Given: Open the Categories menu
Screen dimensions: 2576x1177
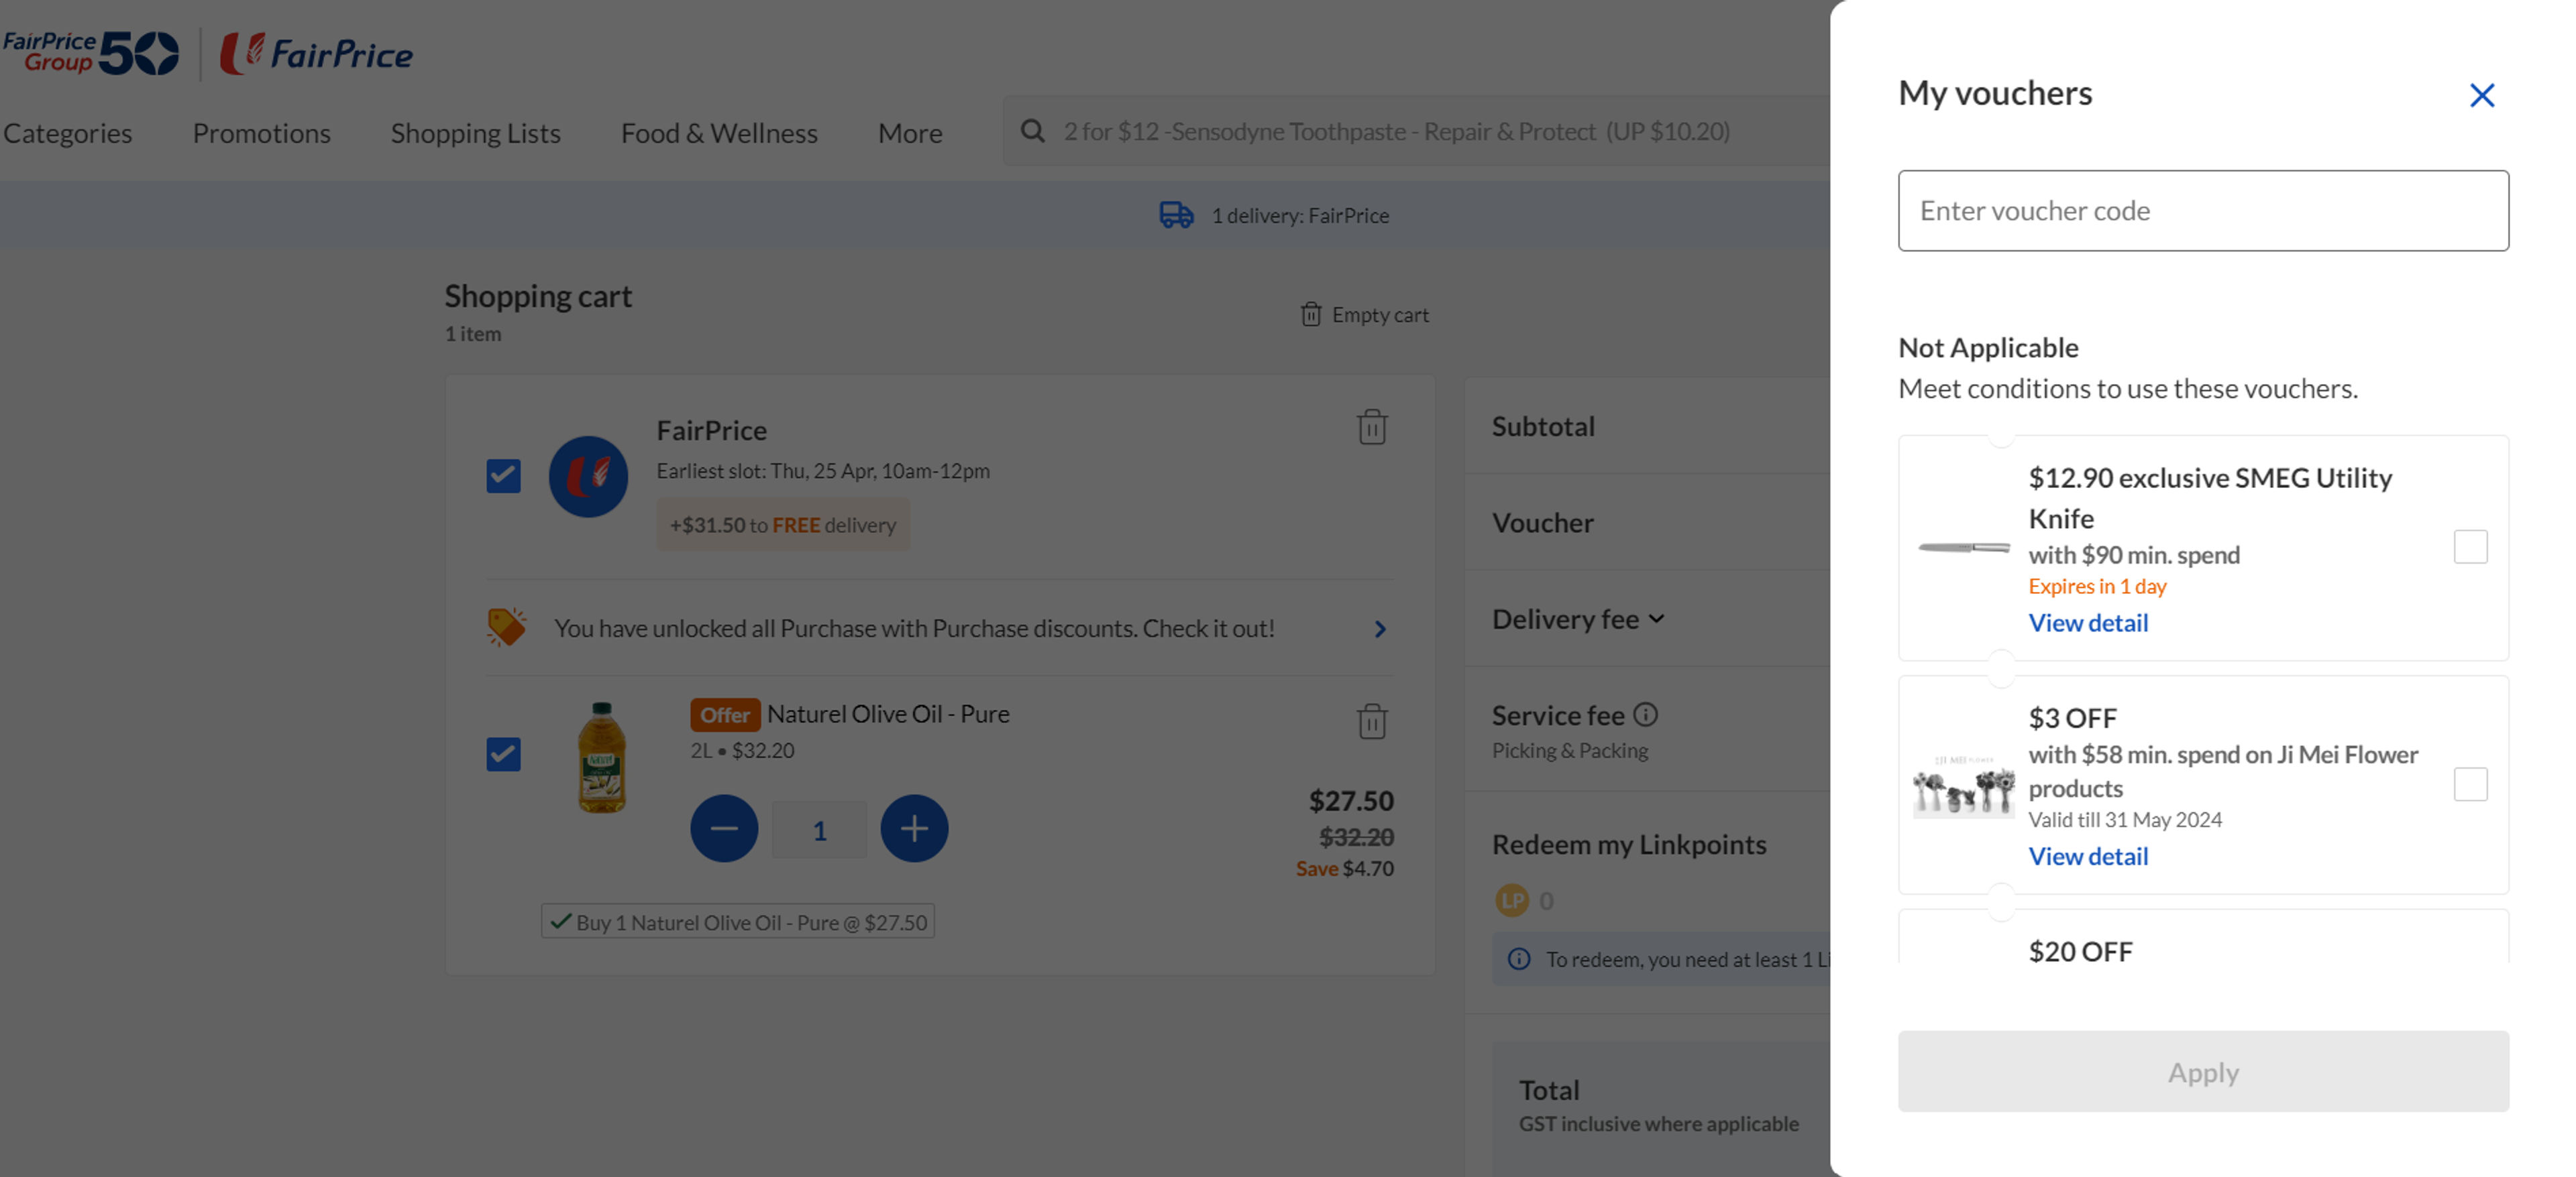Looking at the screenshot, I should [67, 133].
